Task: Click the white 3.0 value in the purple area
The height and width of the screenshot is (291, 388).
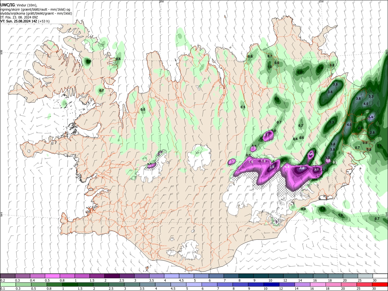Action: [316, 169]
